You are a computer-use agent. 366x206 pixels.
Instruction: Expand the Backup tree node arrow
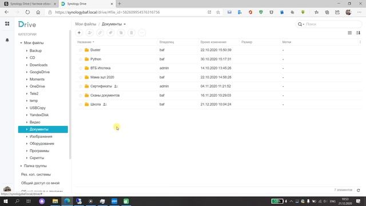pos(27,51)
